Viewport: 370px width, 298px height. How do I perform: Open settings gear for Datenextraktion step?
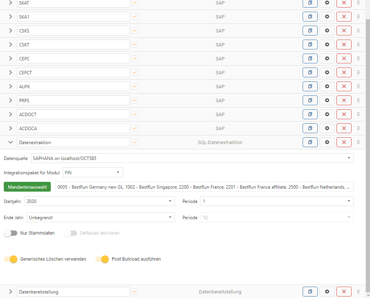pos(327,142)
